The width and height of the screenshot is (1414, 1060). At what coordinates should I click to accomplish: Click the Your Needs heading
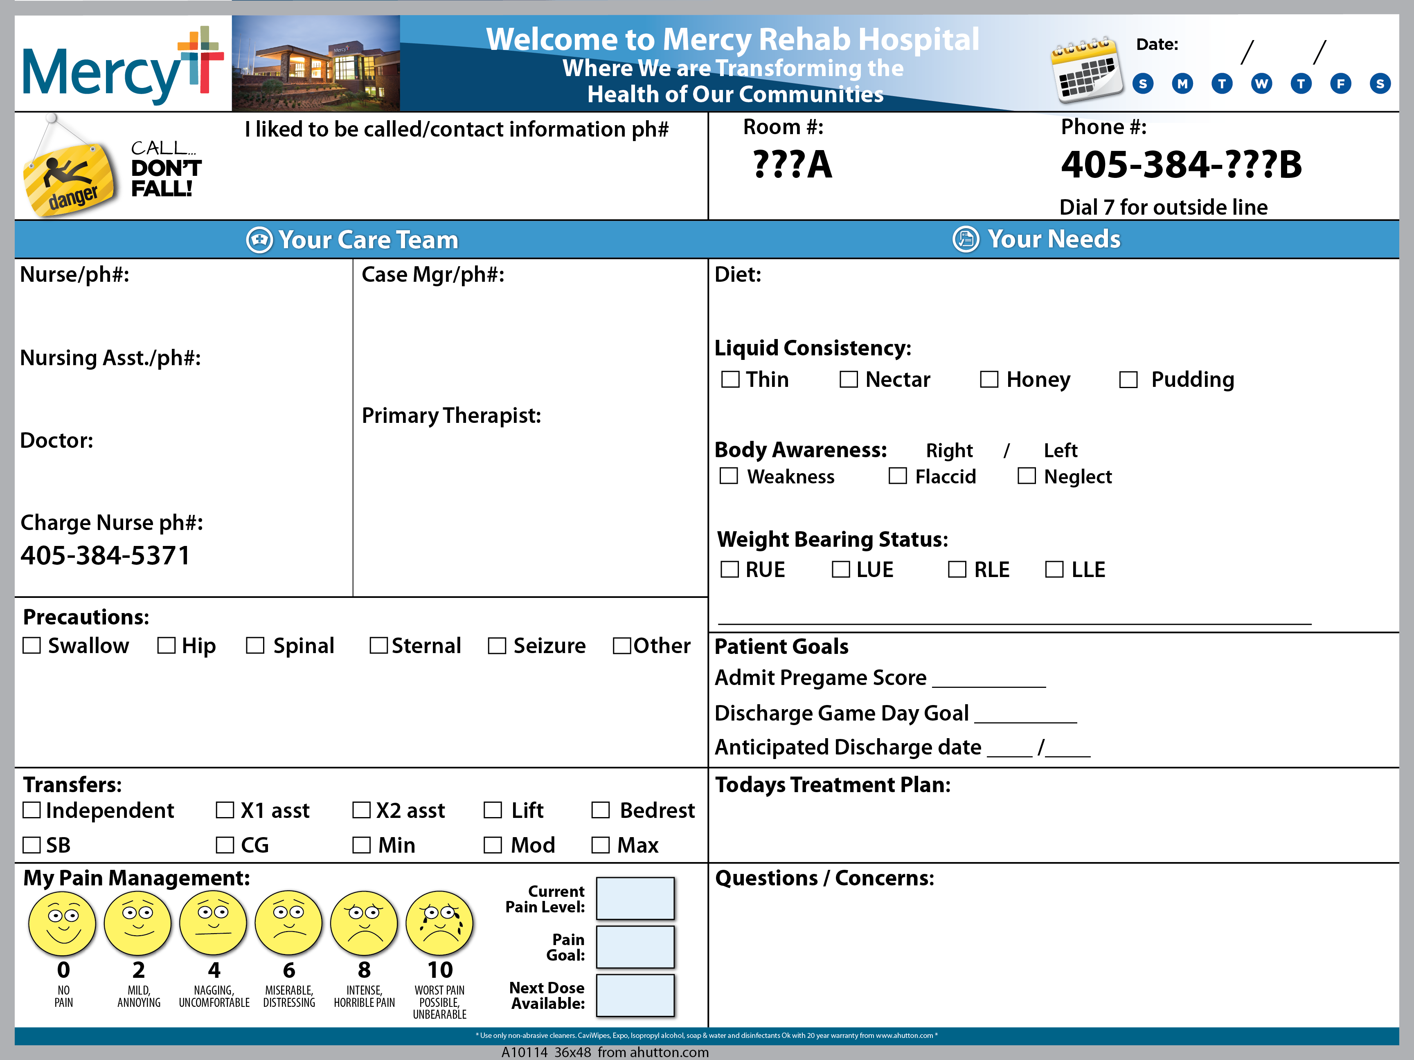pyautogui.click(x=1054, y=239)
